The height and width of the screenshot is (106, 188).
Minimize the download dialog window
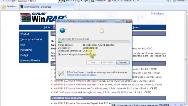(117, 21)
